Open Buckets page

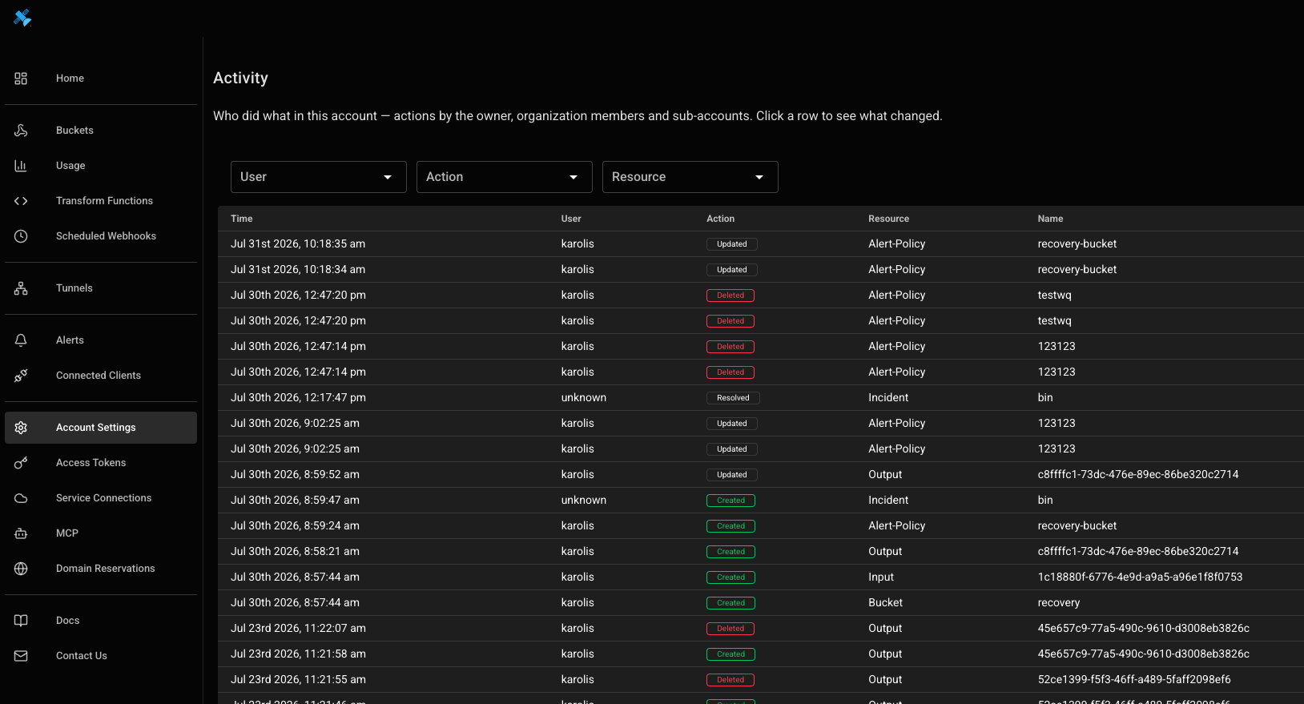101,131
